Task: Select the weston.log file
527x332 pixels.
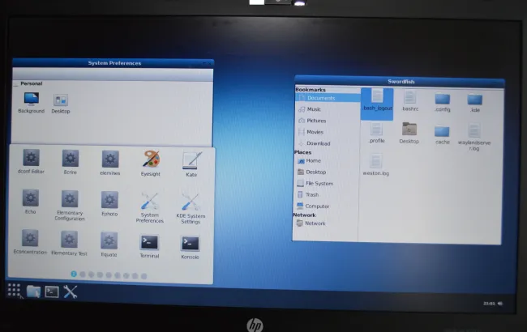Action: point(375,164)
